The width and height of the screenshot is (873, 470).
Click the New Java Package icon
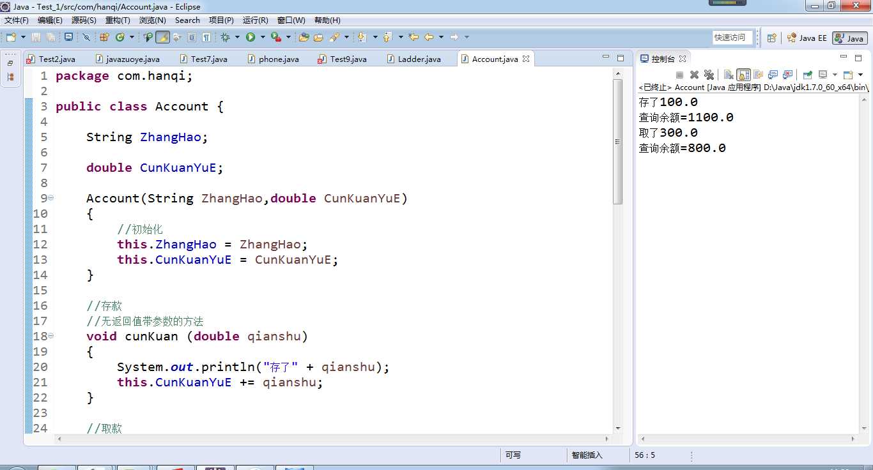[104, 37]
